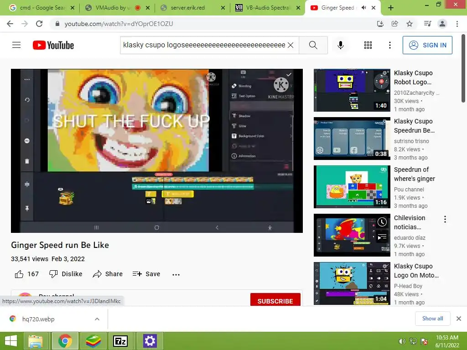This screenshot has height=350, width=467.
Task: Watch later on Chilevision noticias thumbnail
Action: pyautogui.click(x=382, y=222)
